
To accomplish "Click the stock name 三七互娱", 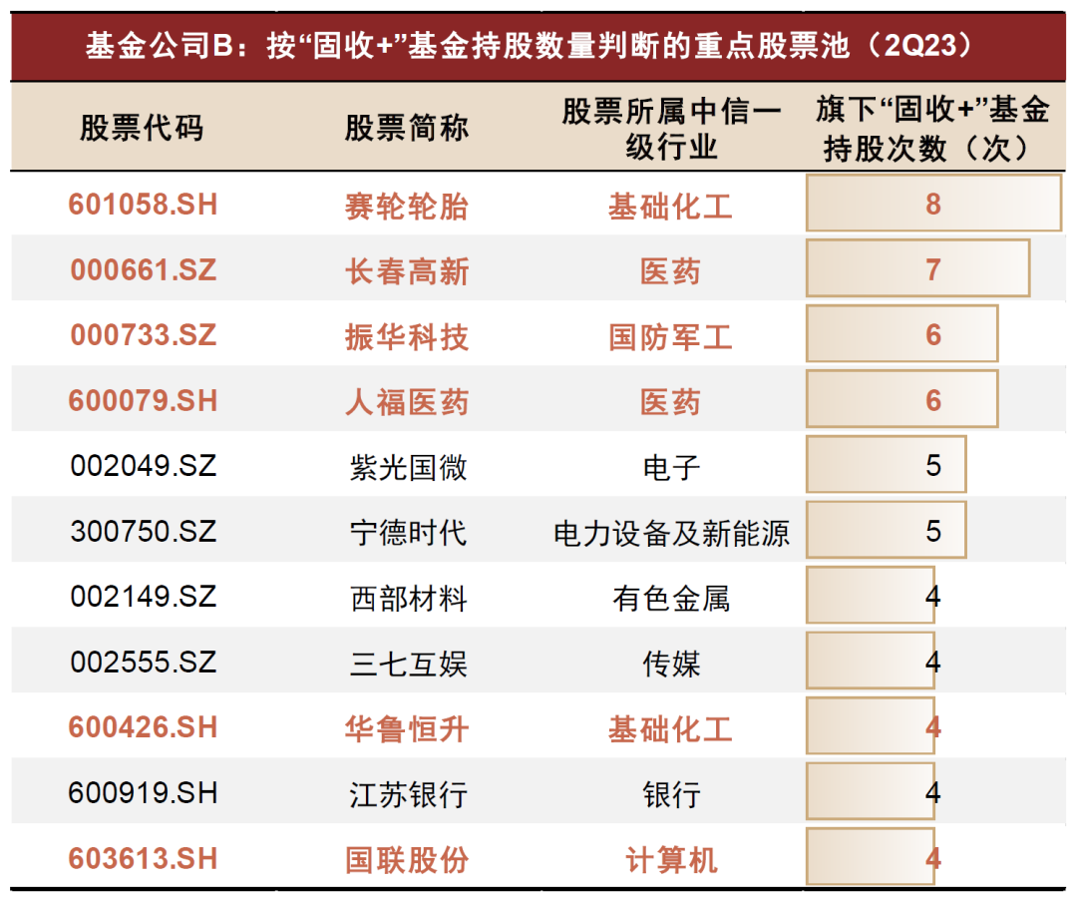I will click(x=408, y=664).
